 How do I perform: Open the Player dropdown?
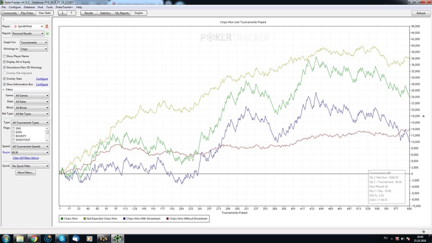(x=28, y=27)
